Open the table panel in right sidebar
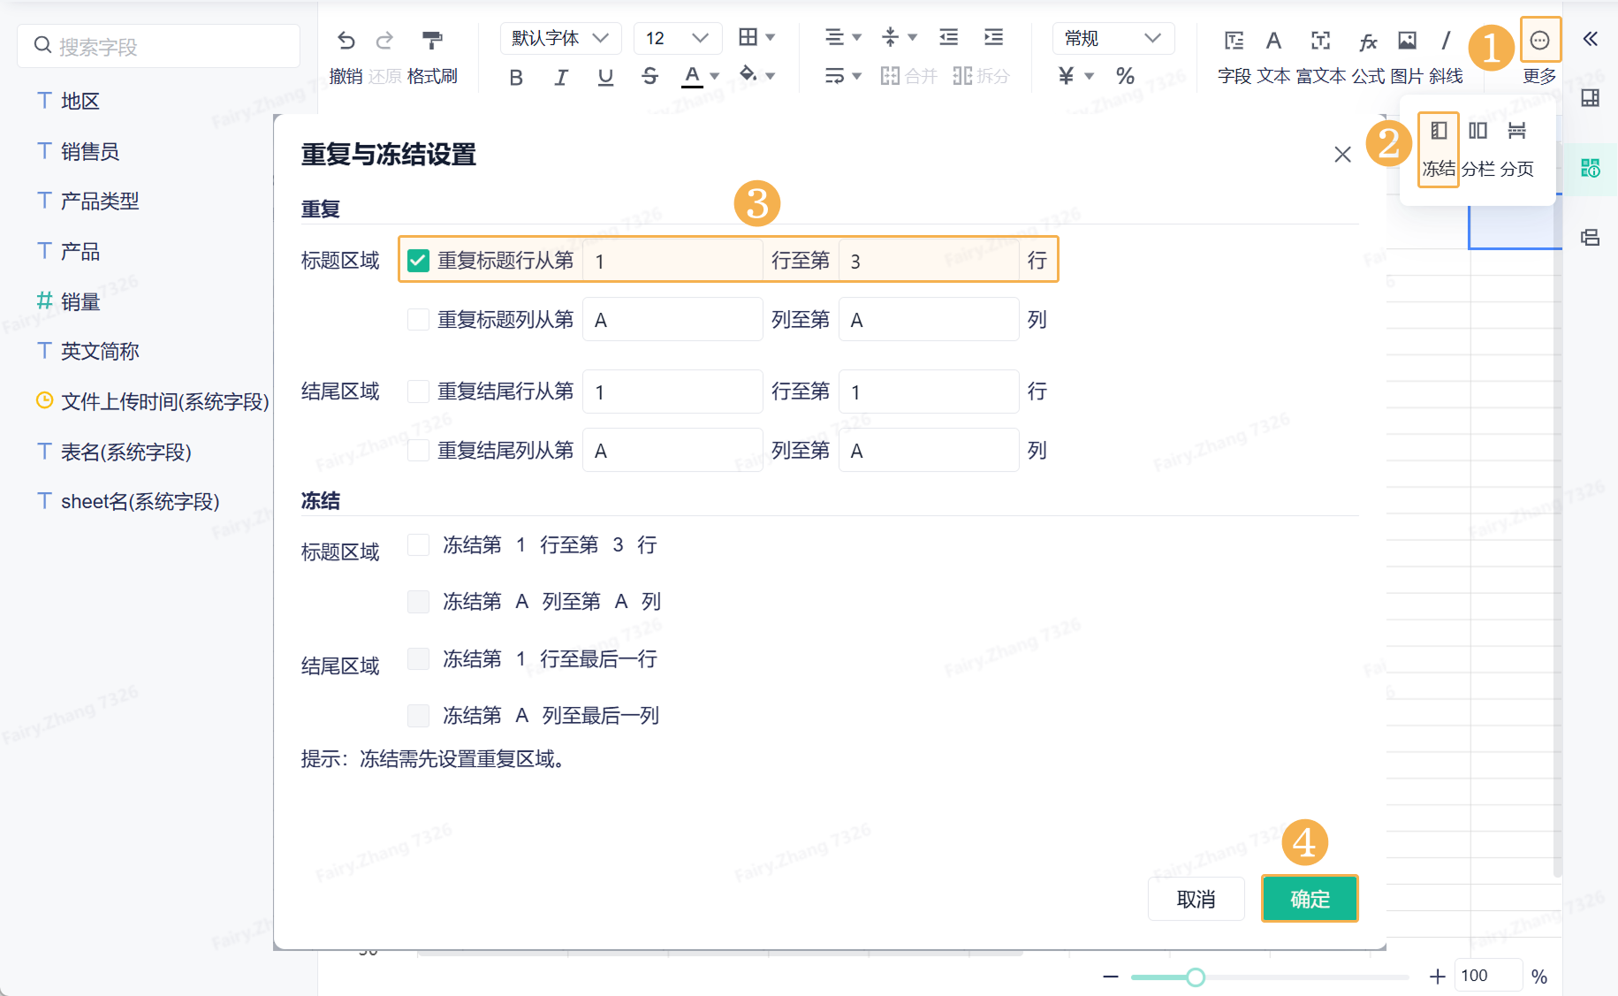This screenshot has width=1618, height=996. [x=1590, y=98]
